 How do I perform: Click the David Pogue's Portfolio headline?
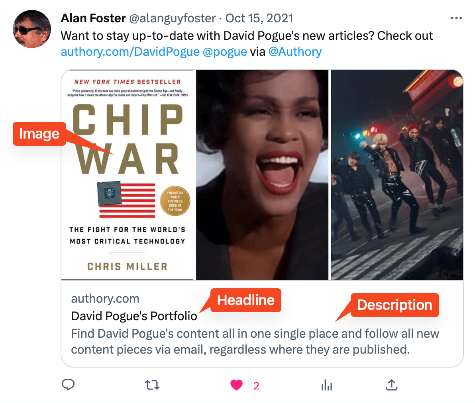(134, 316)
